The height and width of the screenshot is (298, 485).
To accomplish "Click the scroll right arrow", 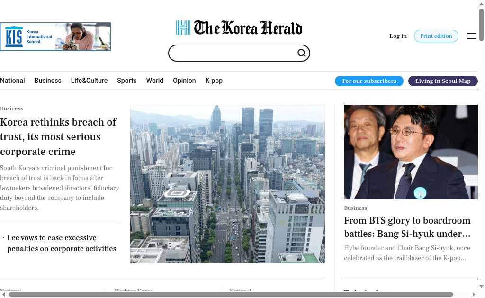I will 474,294.
